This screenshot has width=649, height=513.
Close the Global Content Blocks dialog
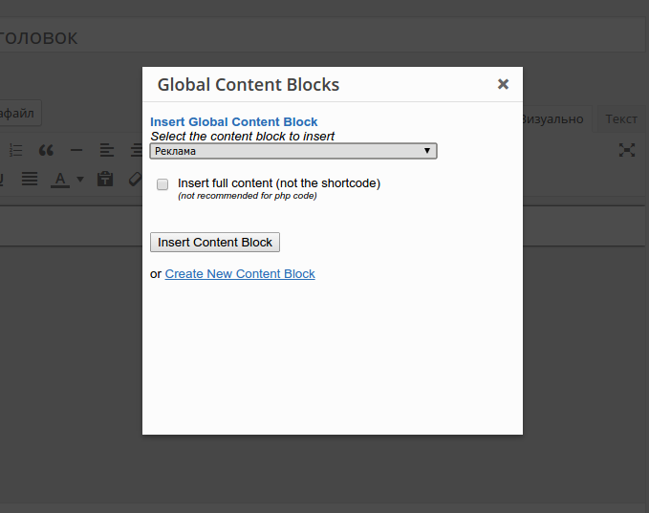[503, 84]
